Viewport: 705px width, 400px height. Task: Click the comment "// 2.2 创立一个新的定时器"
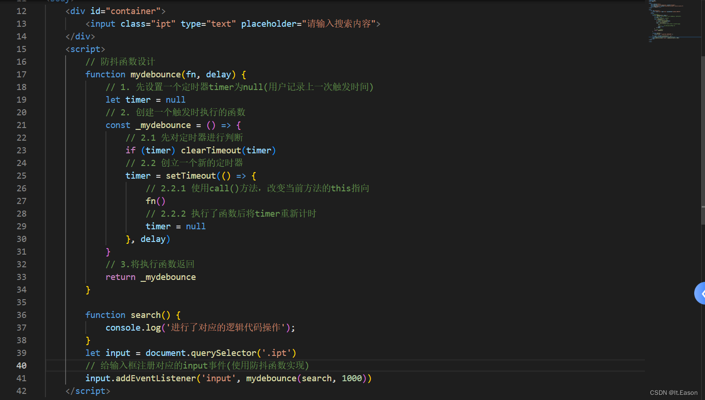pyautogui.click(x=184, y=163)
